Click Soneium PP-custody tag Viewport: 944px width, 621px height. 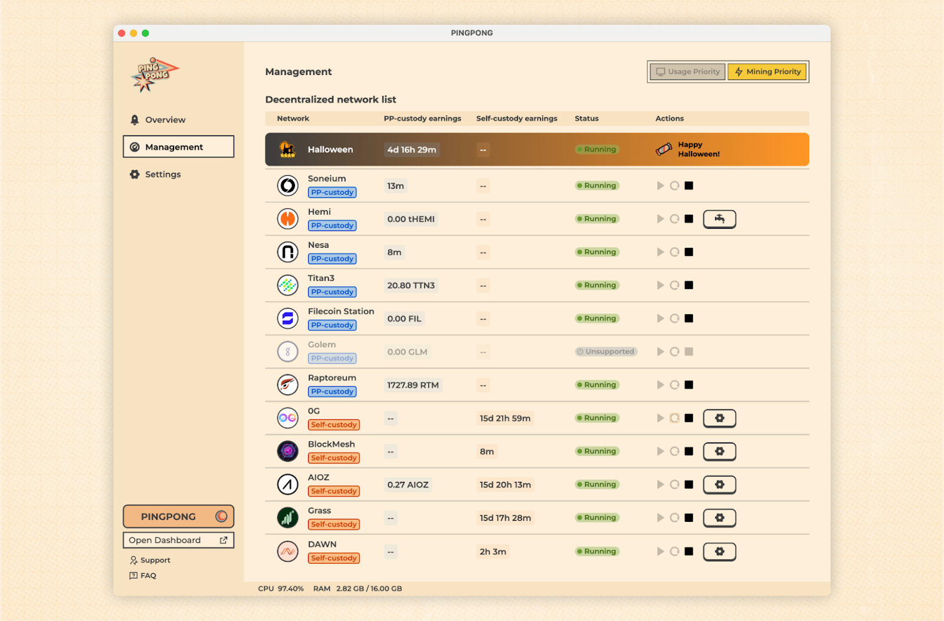[332, 192]
